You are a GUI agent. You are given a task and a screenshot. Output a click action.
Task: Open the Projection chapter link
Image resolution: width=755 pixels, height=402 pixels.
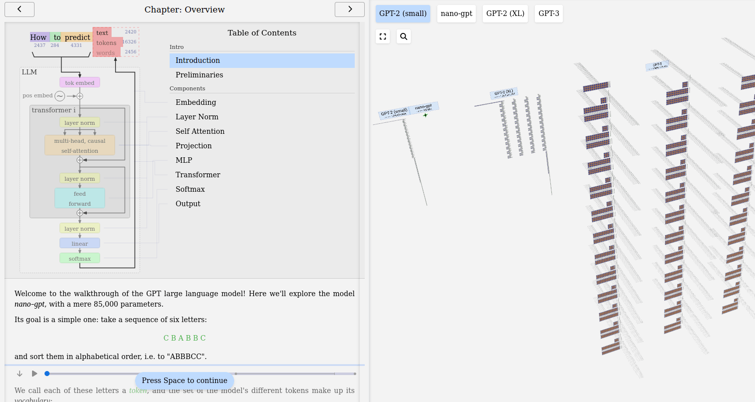pyautogui.click(x=262, y=146)
